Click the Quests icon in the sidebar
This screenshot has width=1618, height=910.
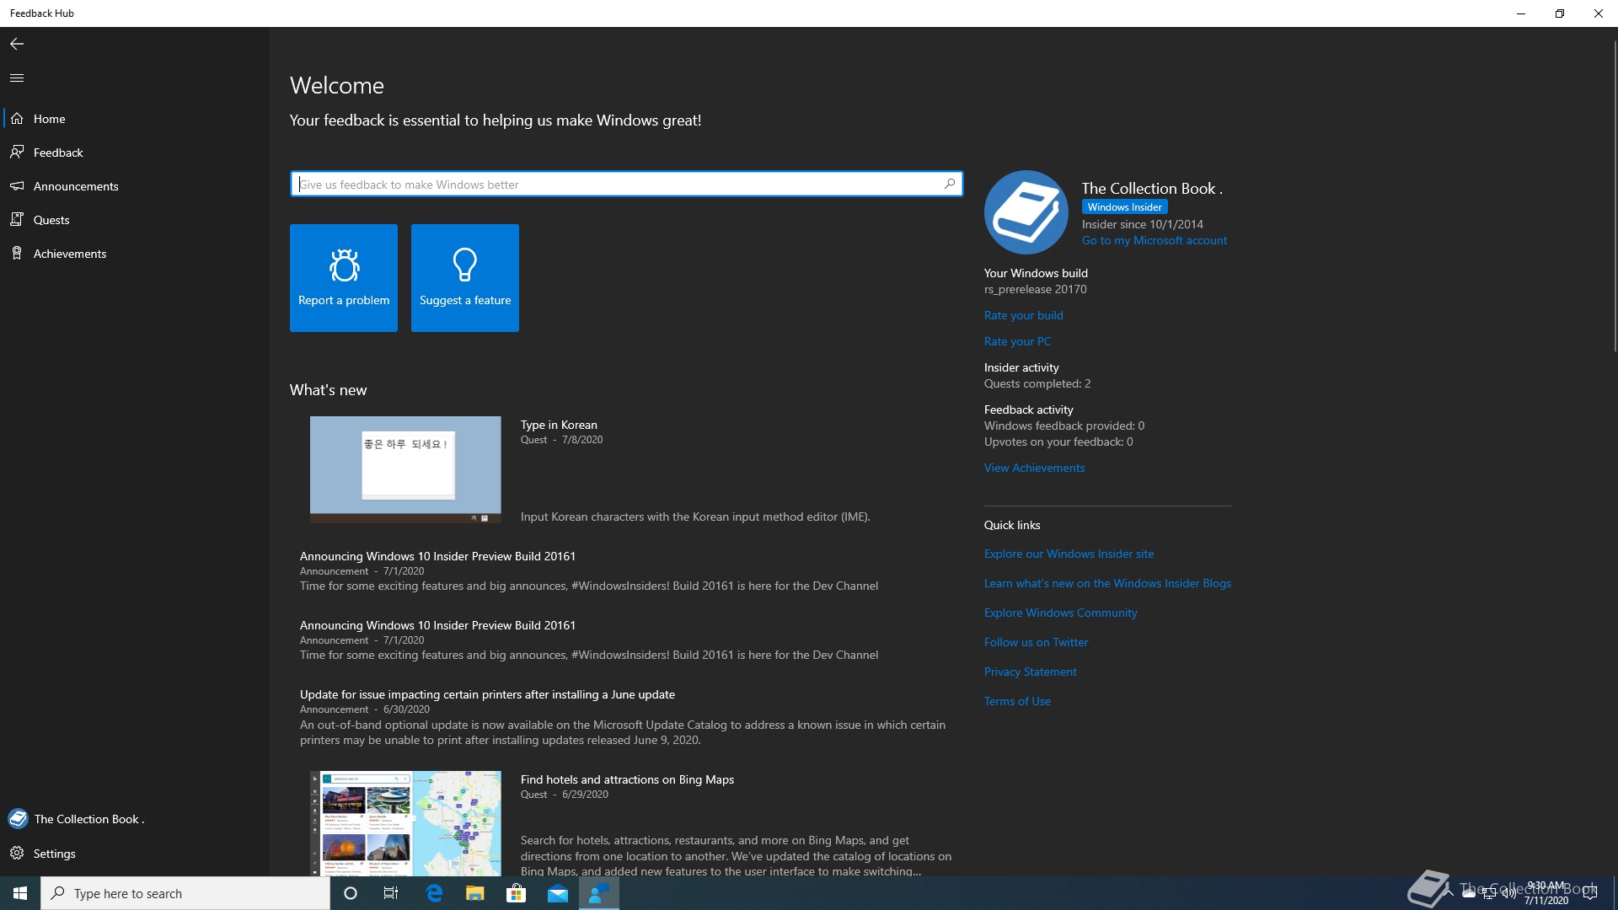point(17,220)
